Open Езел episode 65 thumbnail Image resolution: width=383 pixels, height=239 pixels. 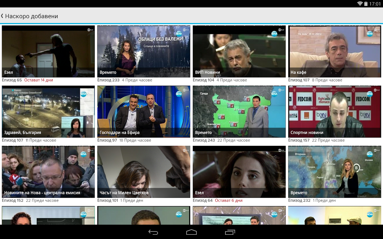tap(48, 52)
